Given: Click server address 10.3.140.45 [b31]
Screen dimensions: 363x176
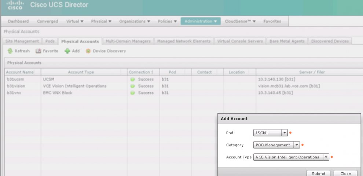Looking at the screenshot, I should click(275, 93).
